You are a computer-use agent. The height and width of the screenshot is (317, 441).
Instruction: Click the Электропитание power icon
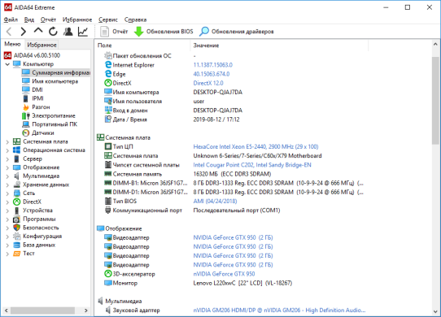[26, 115]
